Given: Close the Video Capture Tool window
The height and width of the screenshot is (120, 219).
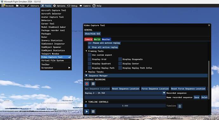Looking at the screenshot, I should click(x=209, y=25).
